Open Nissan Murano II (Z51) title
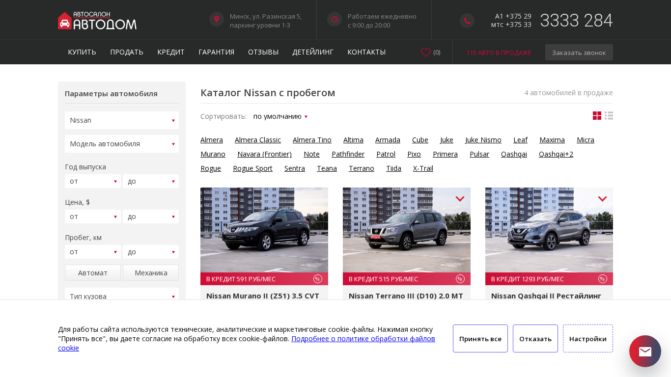 (x=263, y=296)
